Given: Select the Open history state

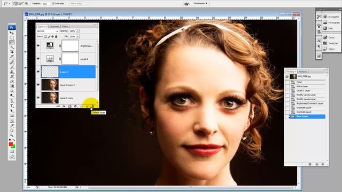Looking at the screenshot, I should point(308,82).
